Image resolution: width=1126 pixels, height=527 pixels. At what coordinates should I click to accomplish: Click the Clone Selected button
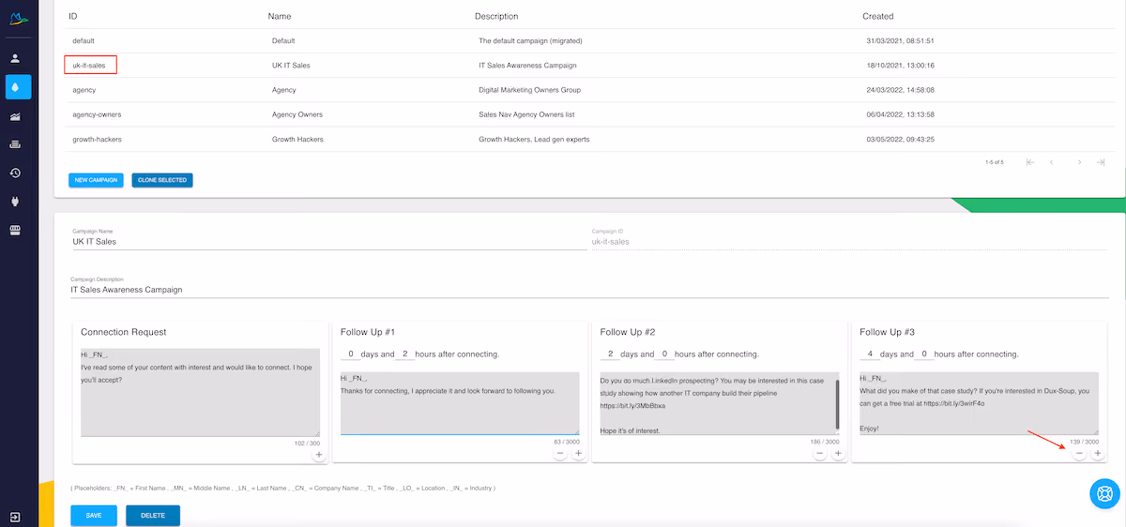[162, 180]
